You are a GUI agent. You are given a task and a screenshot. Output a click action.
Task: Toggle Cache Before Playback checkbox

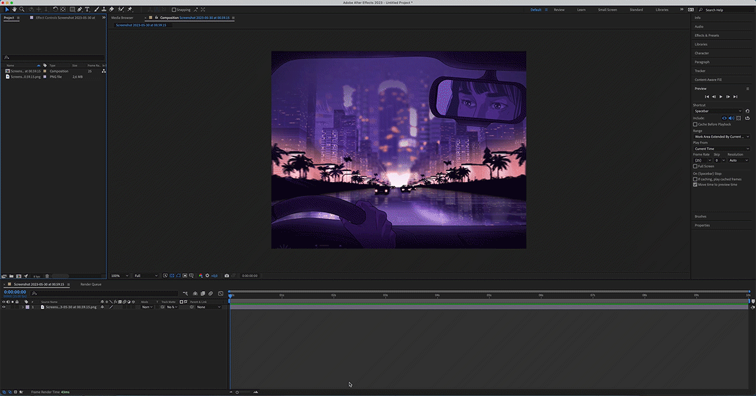click(695, 124)
